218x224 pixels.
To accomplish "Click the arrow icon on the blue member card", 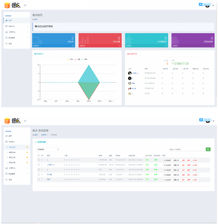I will (73, 46).
